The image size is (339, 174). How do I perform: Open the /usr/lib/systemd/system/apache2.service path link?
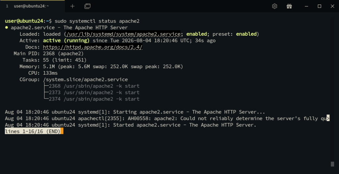(x=123, y=34)
